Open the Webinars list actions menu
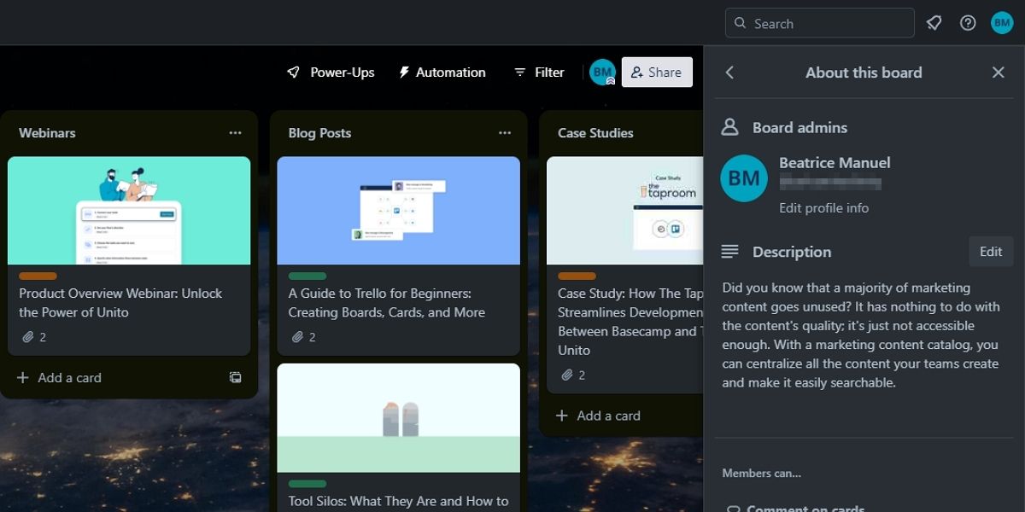 (x=236, y=133)
